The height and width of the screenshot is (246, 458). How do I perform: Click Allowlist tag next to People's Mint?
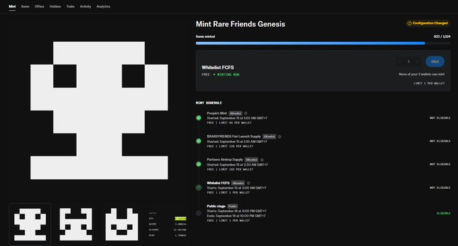click(x=236, y=113)
